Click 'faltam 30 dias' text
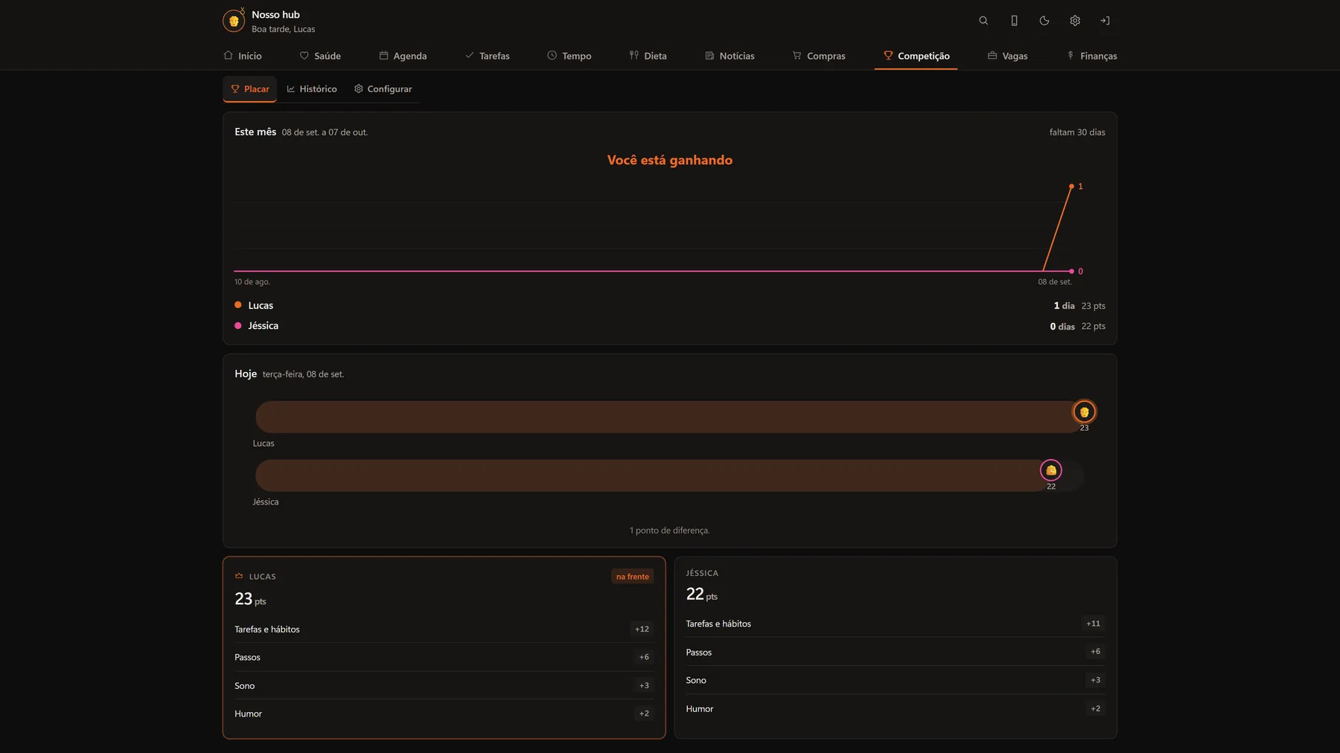This screenshot has height=753, width=1340. point(1077,132)
